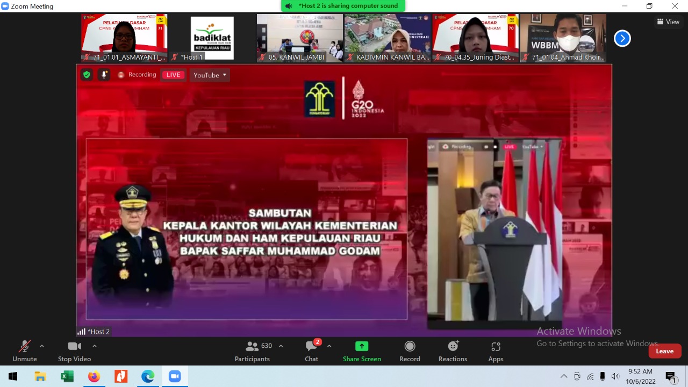Open the Participants panel
The image size is (688, 387).
[x=253, y=351]
